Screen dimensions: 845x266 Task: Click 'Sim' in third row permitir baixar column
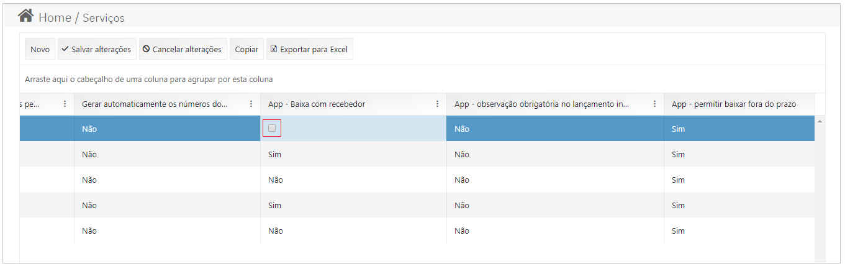point(679,180)
